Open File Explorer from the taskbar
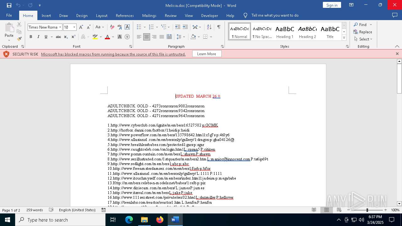The image size is (402, 226). click(x=144, y=220)
